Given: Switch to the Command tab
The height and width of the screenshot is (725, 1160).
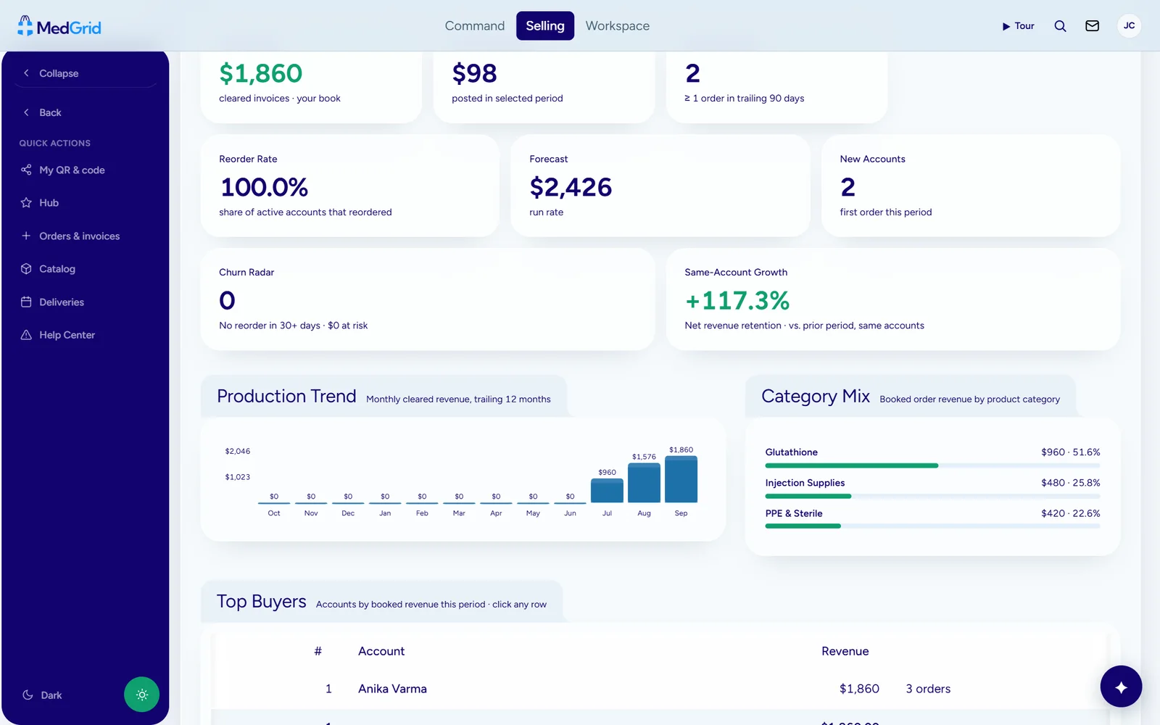Looking at the screenshot, I should point(474,25).
